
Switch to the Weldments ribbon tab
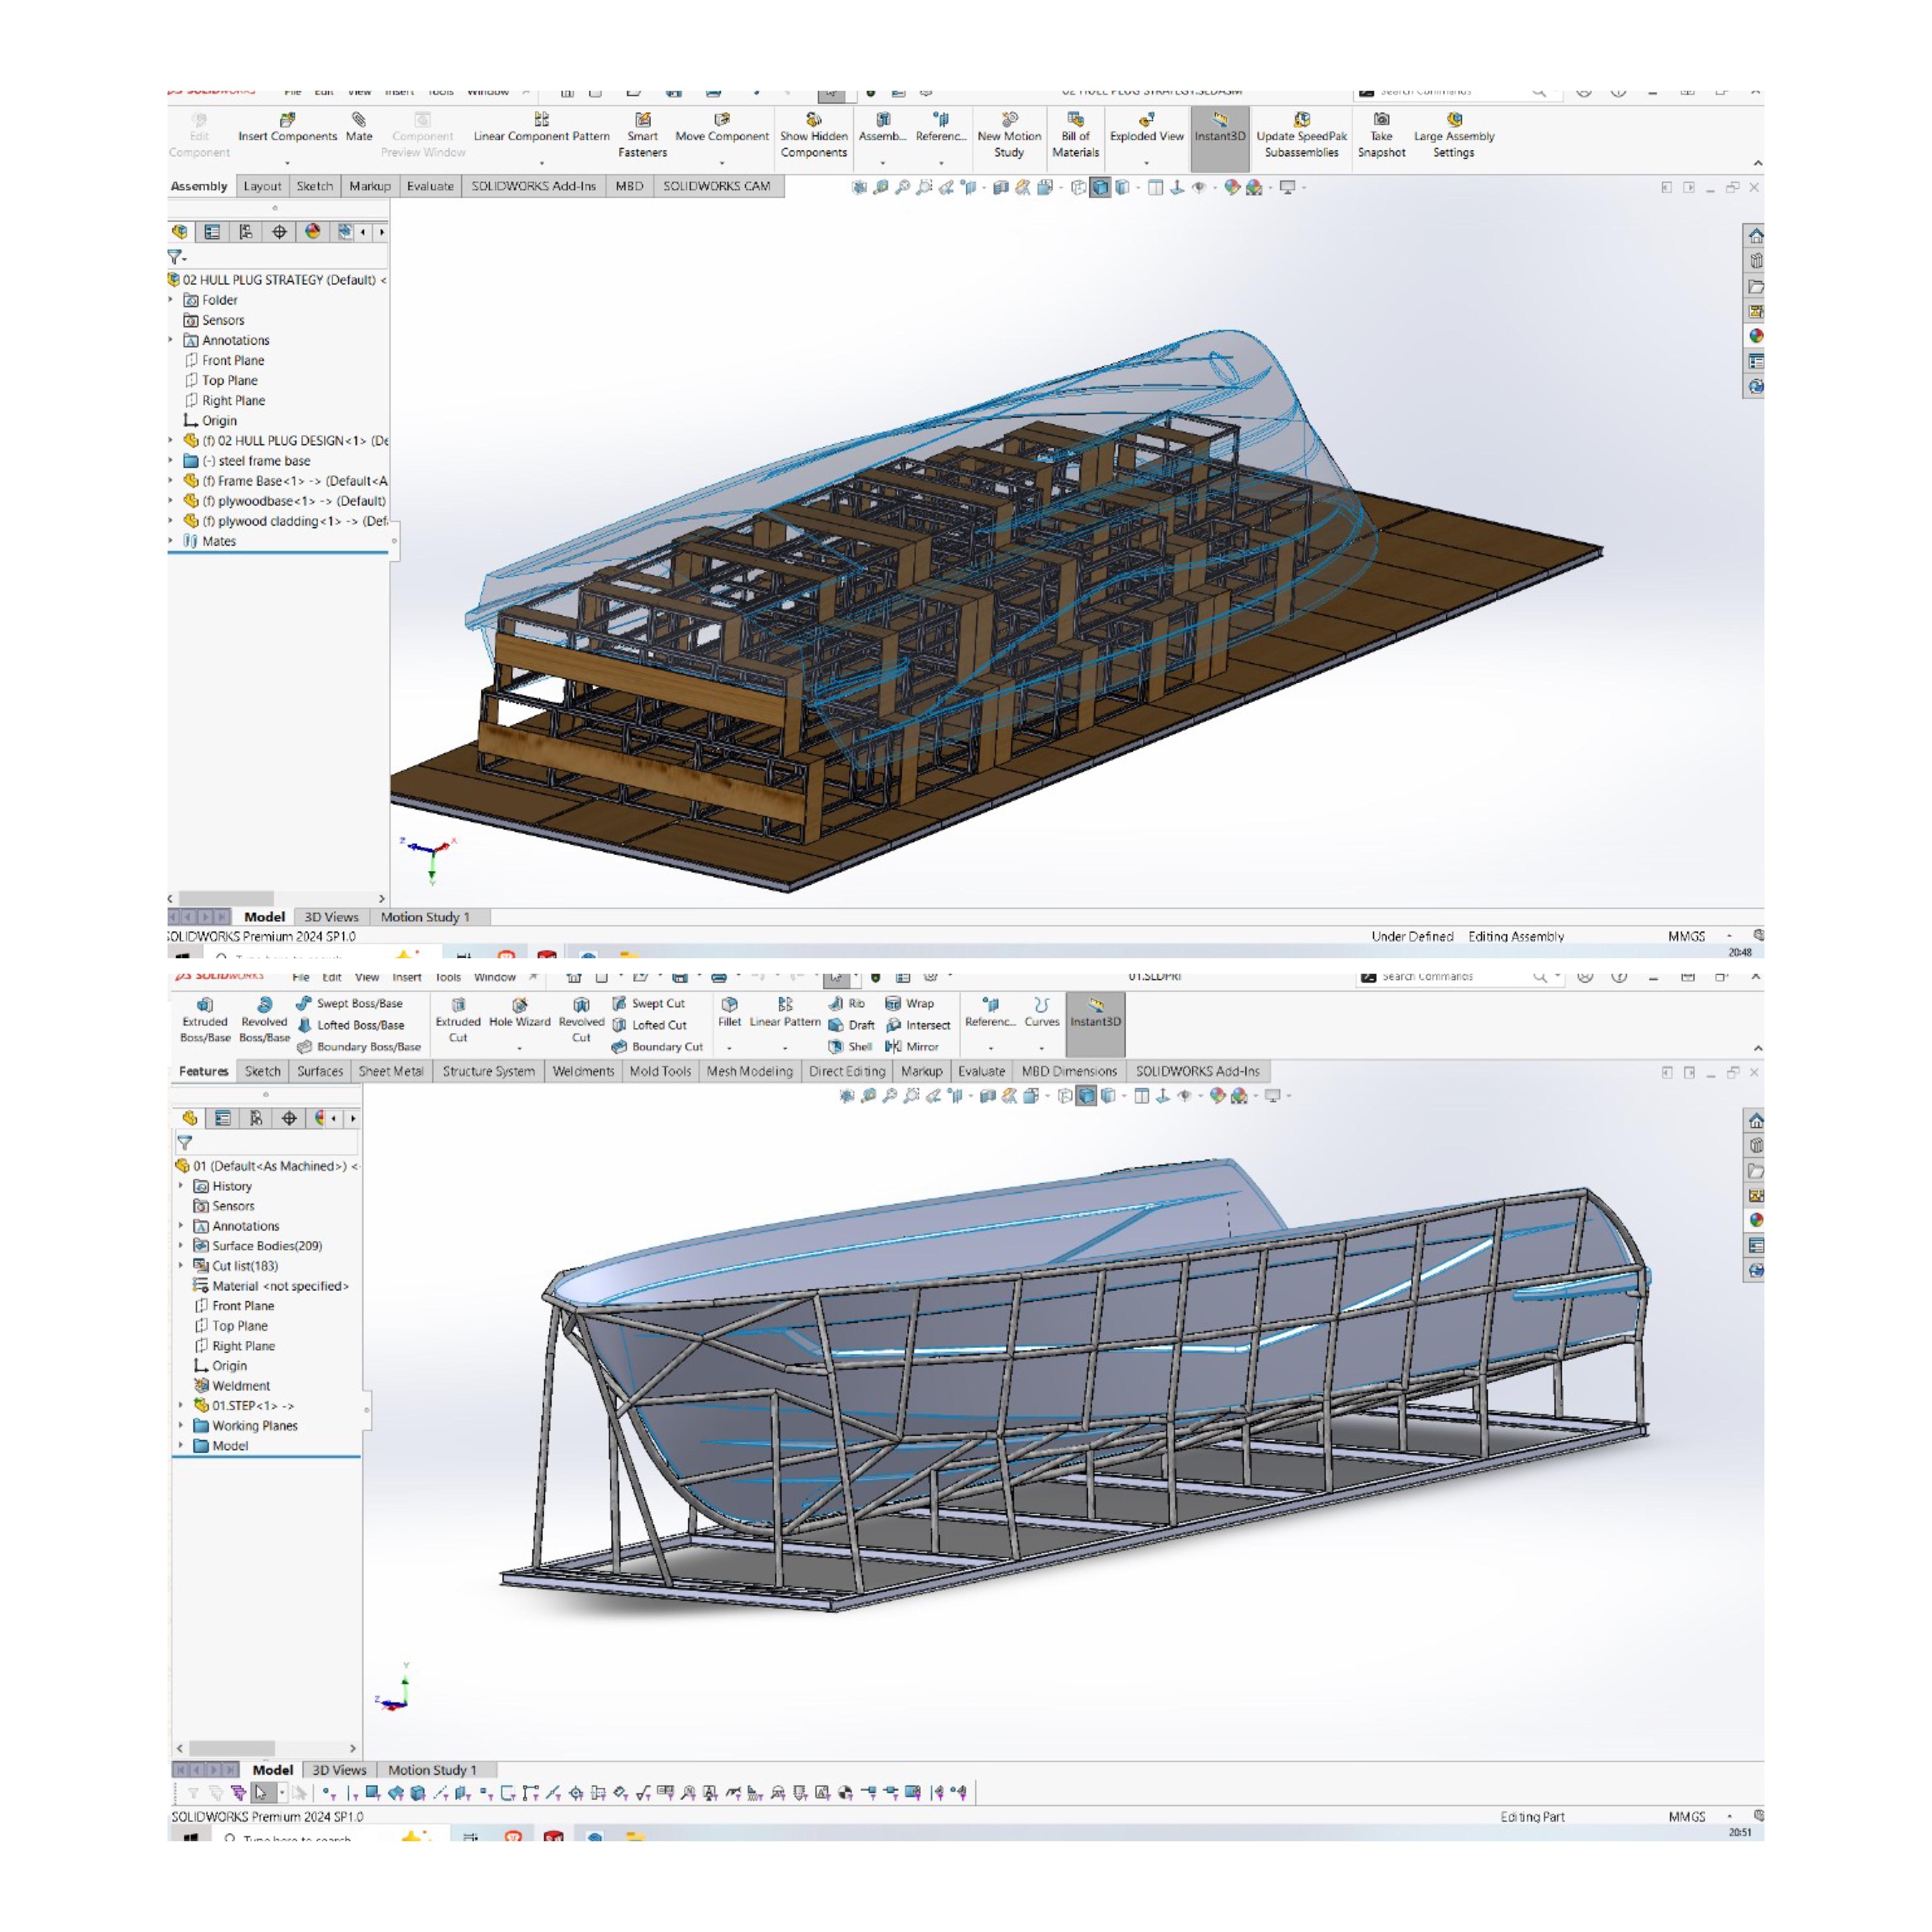point(584,1071)
